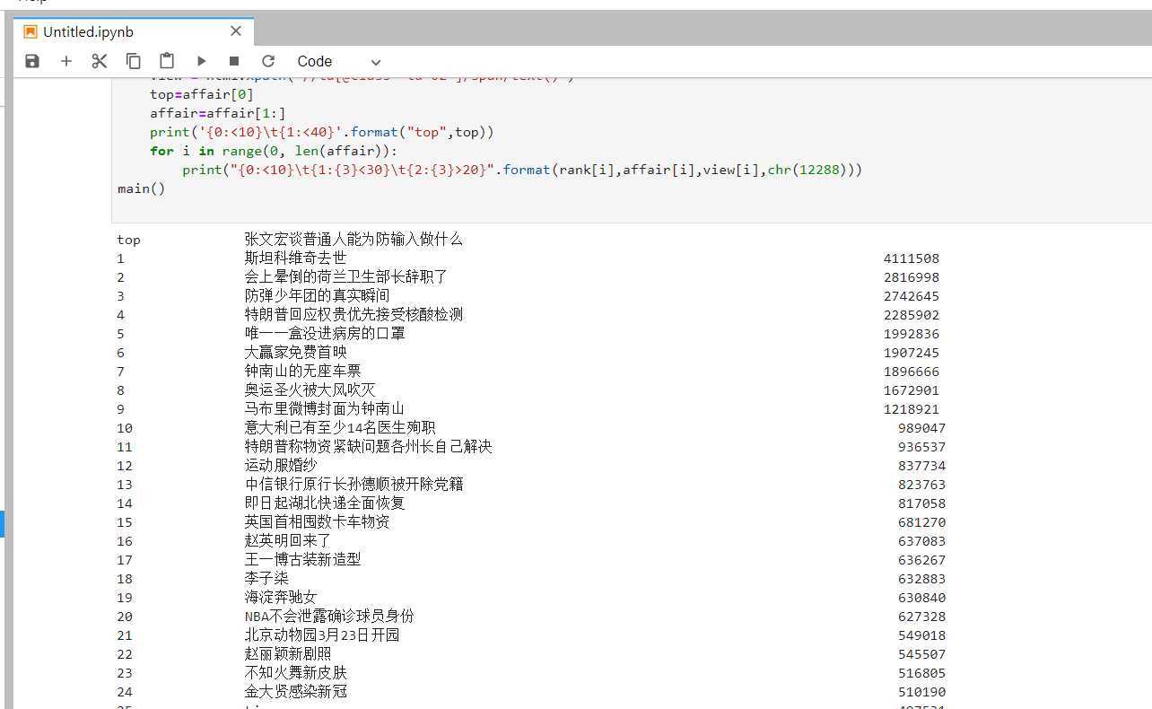Click the notebook icon on the Untitled.ipynb tab

pyautogui.click(x=31, y=31)
